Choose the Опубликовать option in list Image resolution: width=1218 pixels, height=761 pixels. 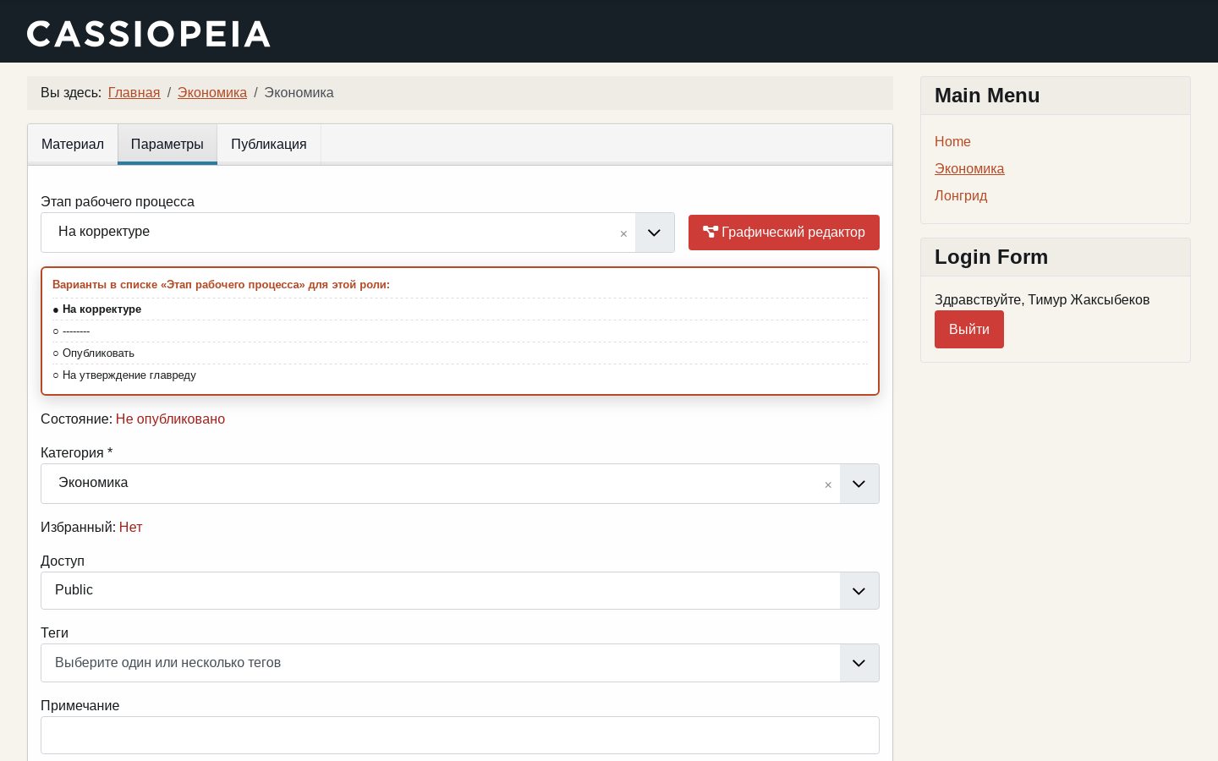(94, 353)
